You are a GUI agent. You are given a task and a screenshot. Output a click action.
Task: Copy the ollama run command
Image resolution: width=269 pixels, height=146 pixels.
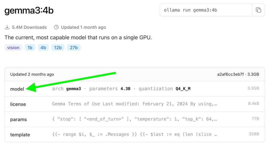pos(258,10)
